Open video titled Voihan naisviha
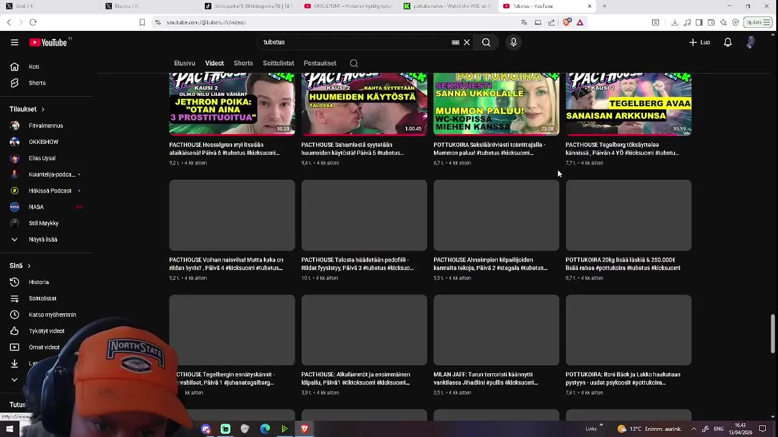778x437 pixels. pyautogui.click(x=226, y=264)
